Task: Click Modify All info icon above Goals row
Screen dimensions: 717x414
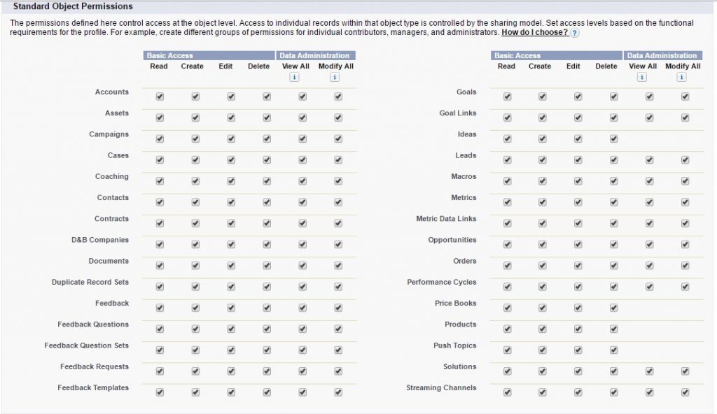Action: [682, 78]
